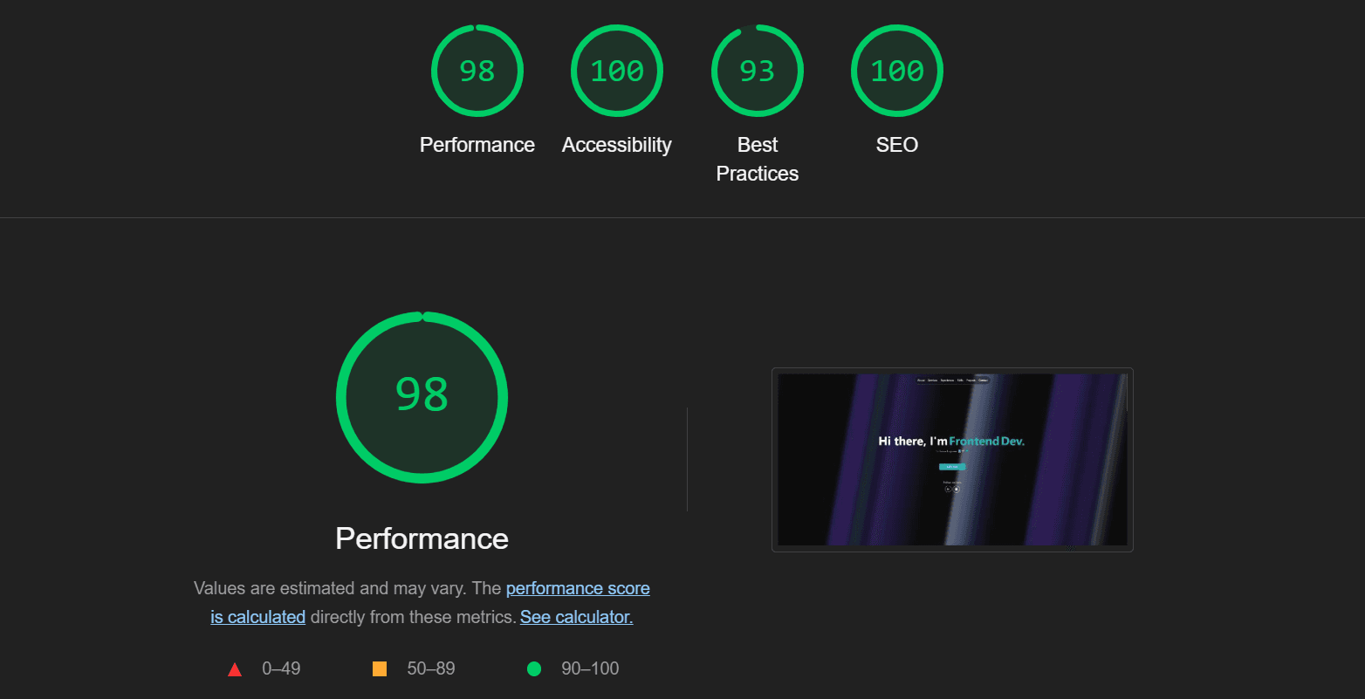This screenshot has width=1365, height=699.
Task: Open the 'See calculator.' link
Action: point(577,617)
